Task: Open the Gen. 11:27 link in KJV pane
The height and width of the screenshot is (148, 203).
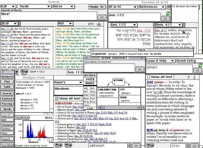Action: pyautogui.click(x=7, y=35)
